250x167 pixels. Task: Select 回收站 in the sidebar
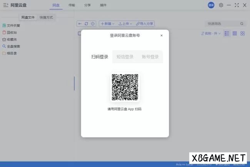(12, 32)
